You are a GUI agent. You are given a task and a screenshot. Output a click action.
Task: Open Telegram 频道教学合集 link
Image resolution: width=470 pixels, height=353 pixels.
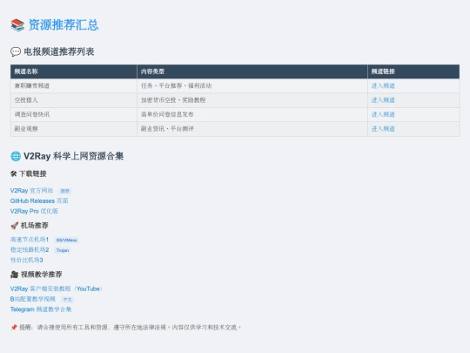(x=41, y=309)
